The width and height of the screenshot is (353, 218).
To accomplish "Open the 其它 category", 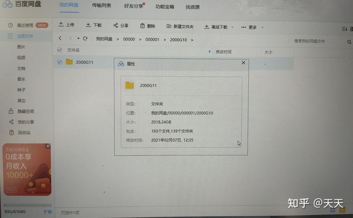I will [21, 101].
